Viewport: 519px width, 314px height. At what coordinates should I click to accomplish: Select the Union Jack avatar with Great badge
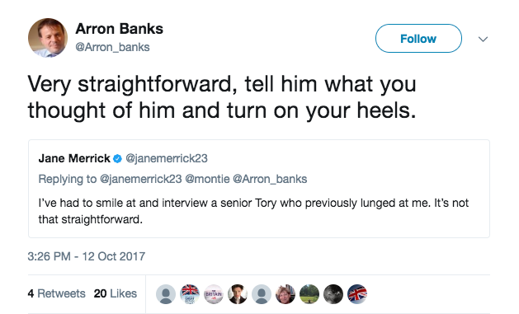[x=190, y=294]
